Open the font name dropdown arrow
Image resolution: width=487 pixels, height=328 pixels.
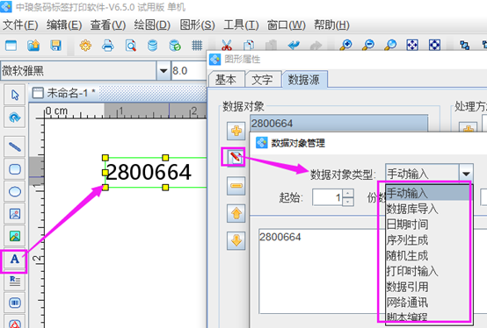tap(164, 71)
